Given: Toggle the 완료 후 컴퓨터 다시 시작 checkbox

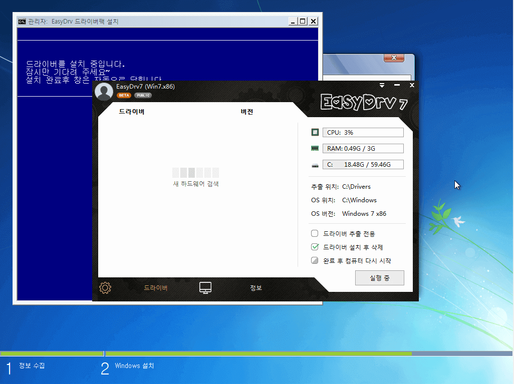Looking at the screenshot, I should point(315,260).
